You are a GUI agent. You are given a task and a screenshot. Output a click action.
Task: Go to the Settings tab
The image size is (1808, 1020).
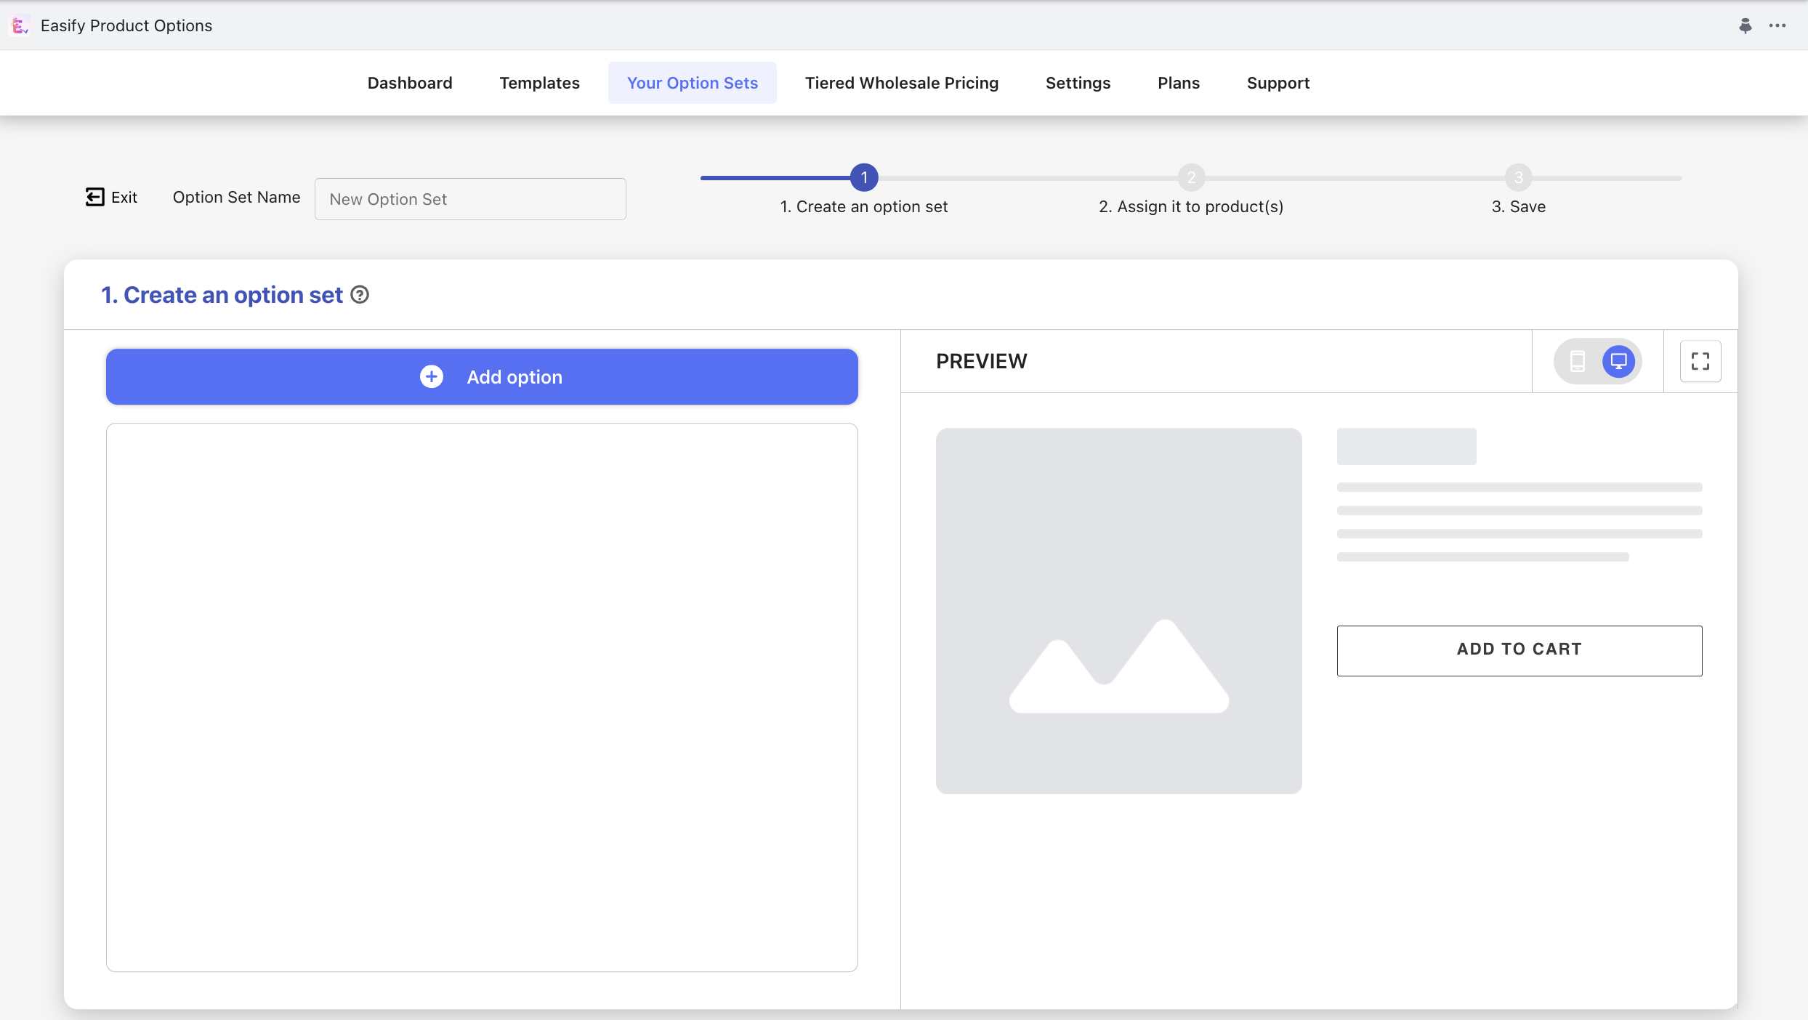pos(1078,83)
